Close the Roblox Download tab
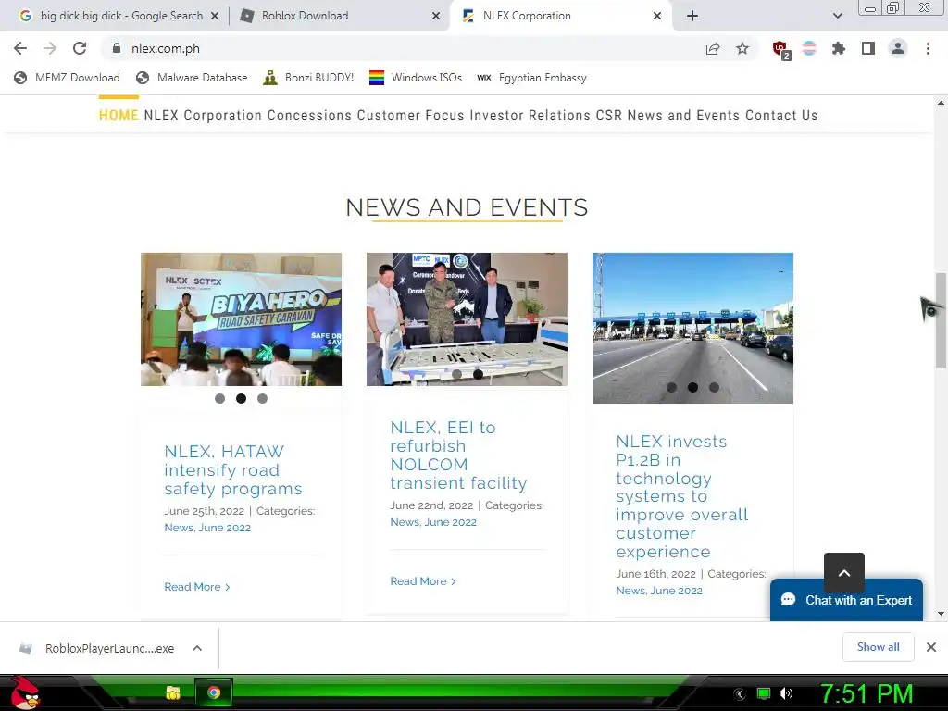 [x=436, y=16]
